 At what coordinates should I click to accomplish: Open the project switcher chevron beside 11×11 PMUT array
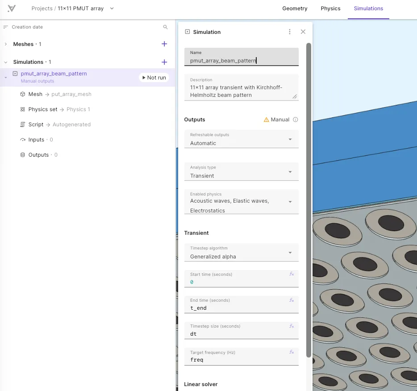[112, 8]
